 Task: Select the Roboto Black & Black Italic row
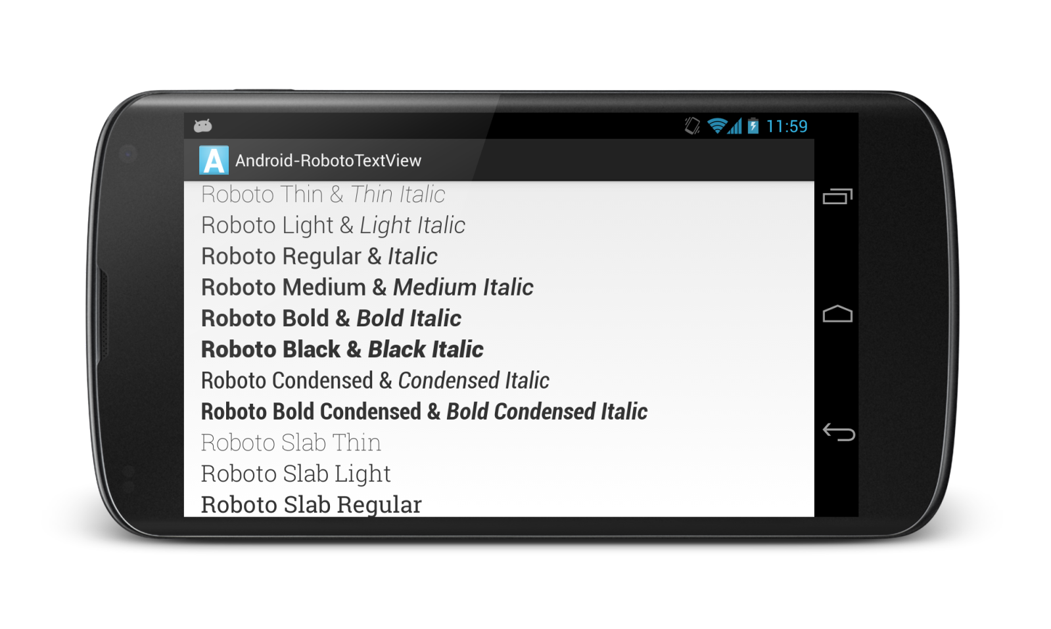[499, 349]
